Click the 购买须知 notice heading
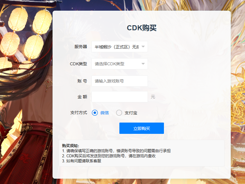Screen dimensions: 245x184 click(71, 146)
